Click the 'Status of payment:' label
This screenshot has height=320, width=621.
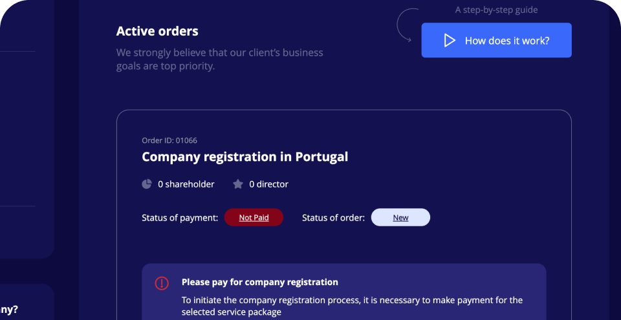pos(180,218)
